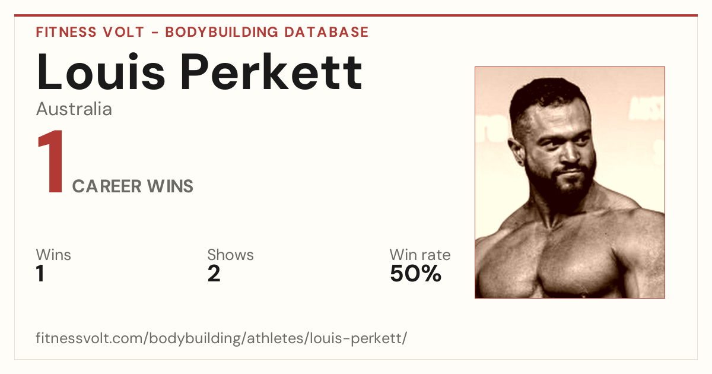
Task: Click the Louis Perkett name heading
Action: [x=199, y=72]
